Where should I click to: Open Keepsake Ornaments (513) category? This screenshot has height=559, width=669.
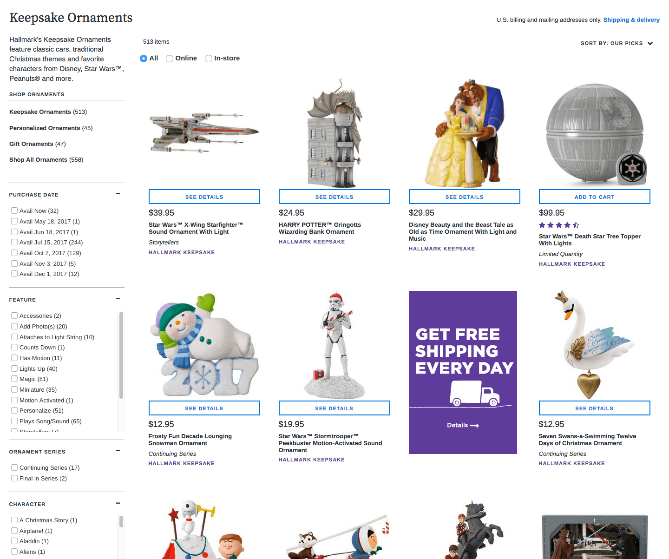tap(48, 112)
